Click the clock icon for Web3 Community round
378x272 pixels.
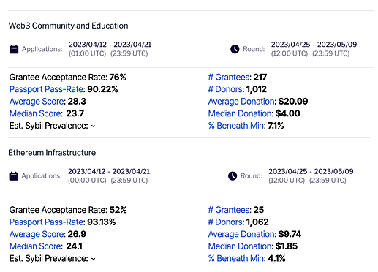point(235,49)
